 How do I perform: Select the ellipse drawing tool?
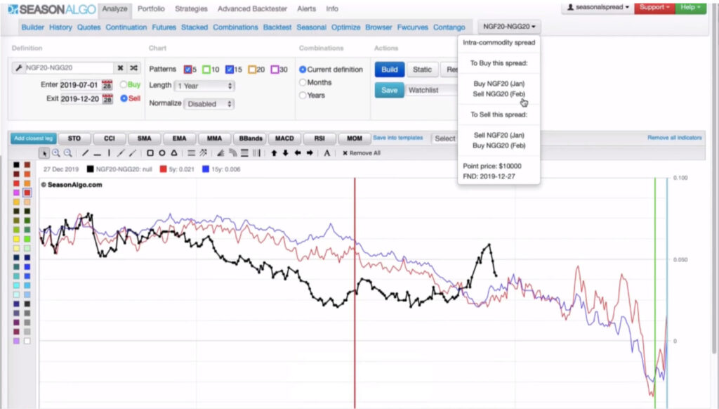161,152
